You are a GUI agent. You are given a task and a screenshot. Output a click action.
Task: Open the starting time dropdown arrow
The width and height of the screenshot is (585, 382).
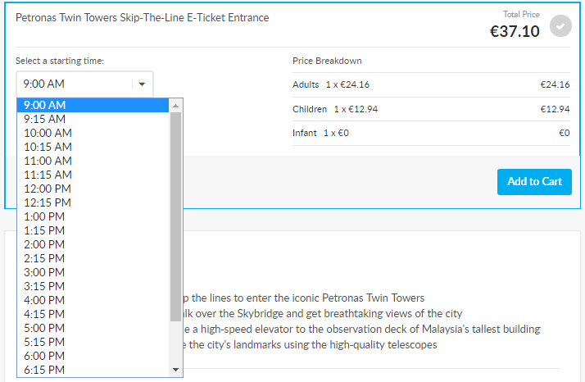(142, 84)
